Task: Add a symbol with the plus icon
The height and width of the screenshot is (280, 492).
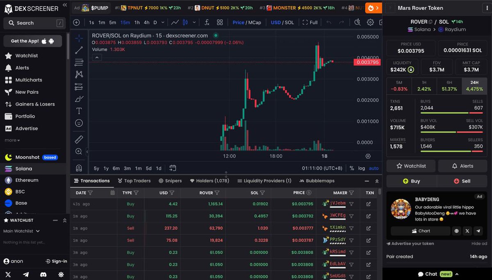Action: (77, 23)
